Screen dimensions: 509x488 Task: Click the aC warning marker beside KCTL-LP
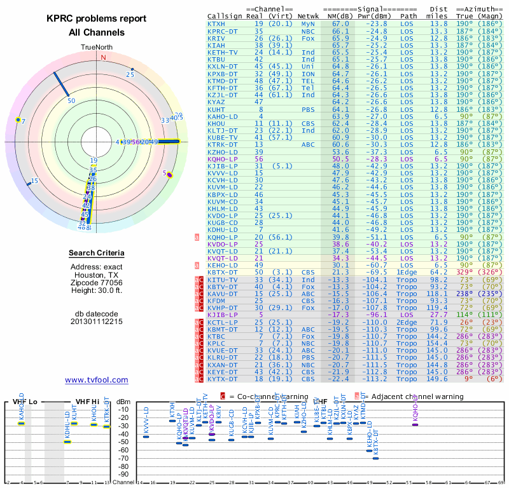[x=199, y=322]
